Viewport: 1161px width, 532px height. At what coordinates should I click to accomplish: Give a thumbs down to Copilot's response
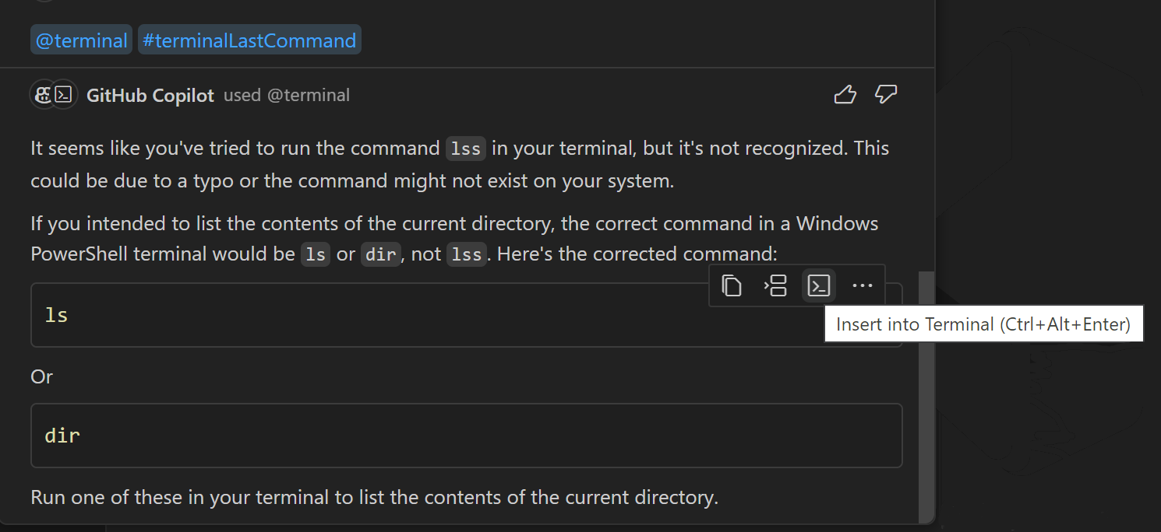pyautogui.click(x=886, y=95)
